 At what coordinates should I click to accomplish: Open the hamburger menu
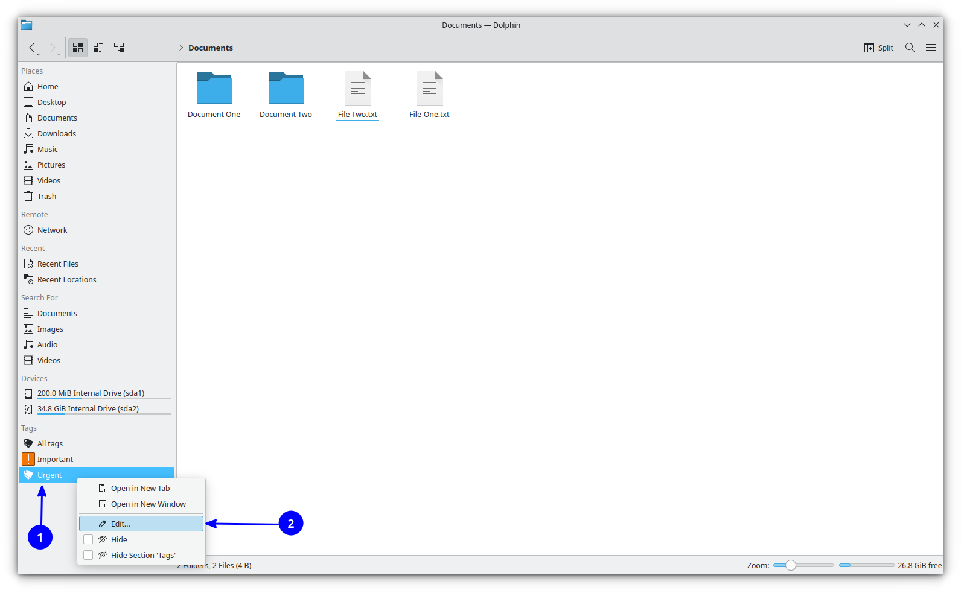tap(931, 48)
